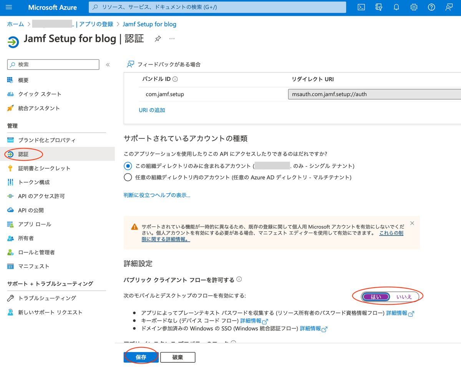This screenshot has height=367, width=461.
Task: Click the トークン構成 icon
Action: click(x=10, y=182)
